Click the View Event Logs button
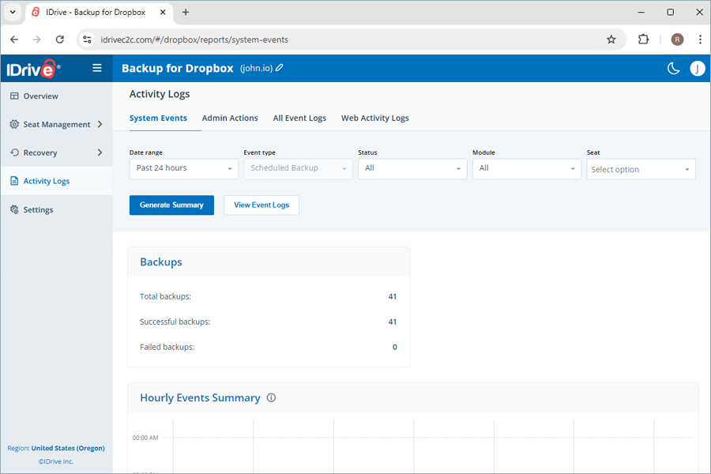 261,205
